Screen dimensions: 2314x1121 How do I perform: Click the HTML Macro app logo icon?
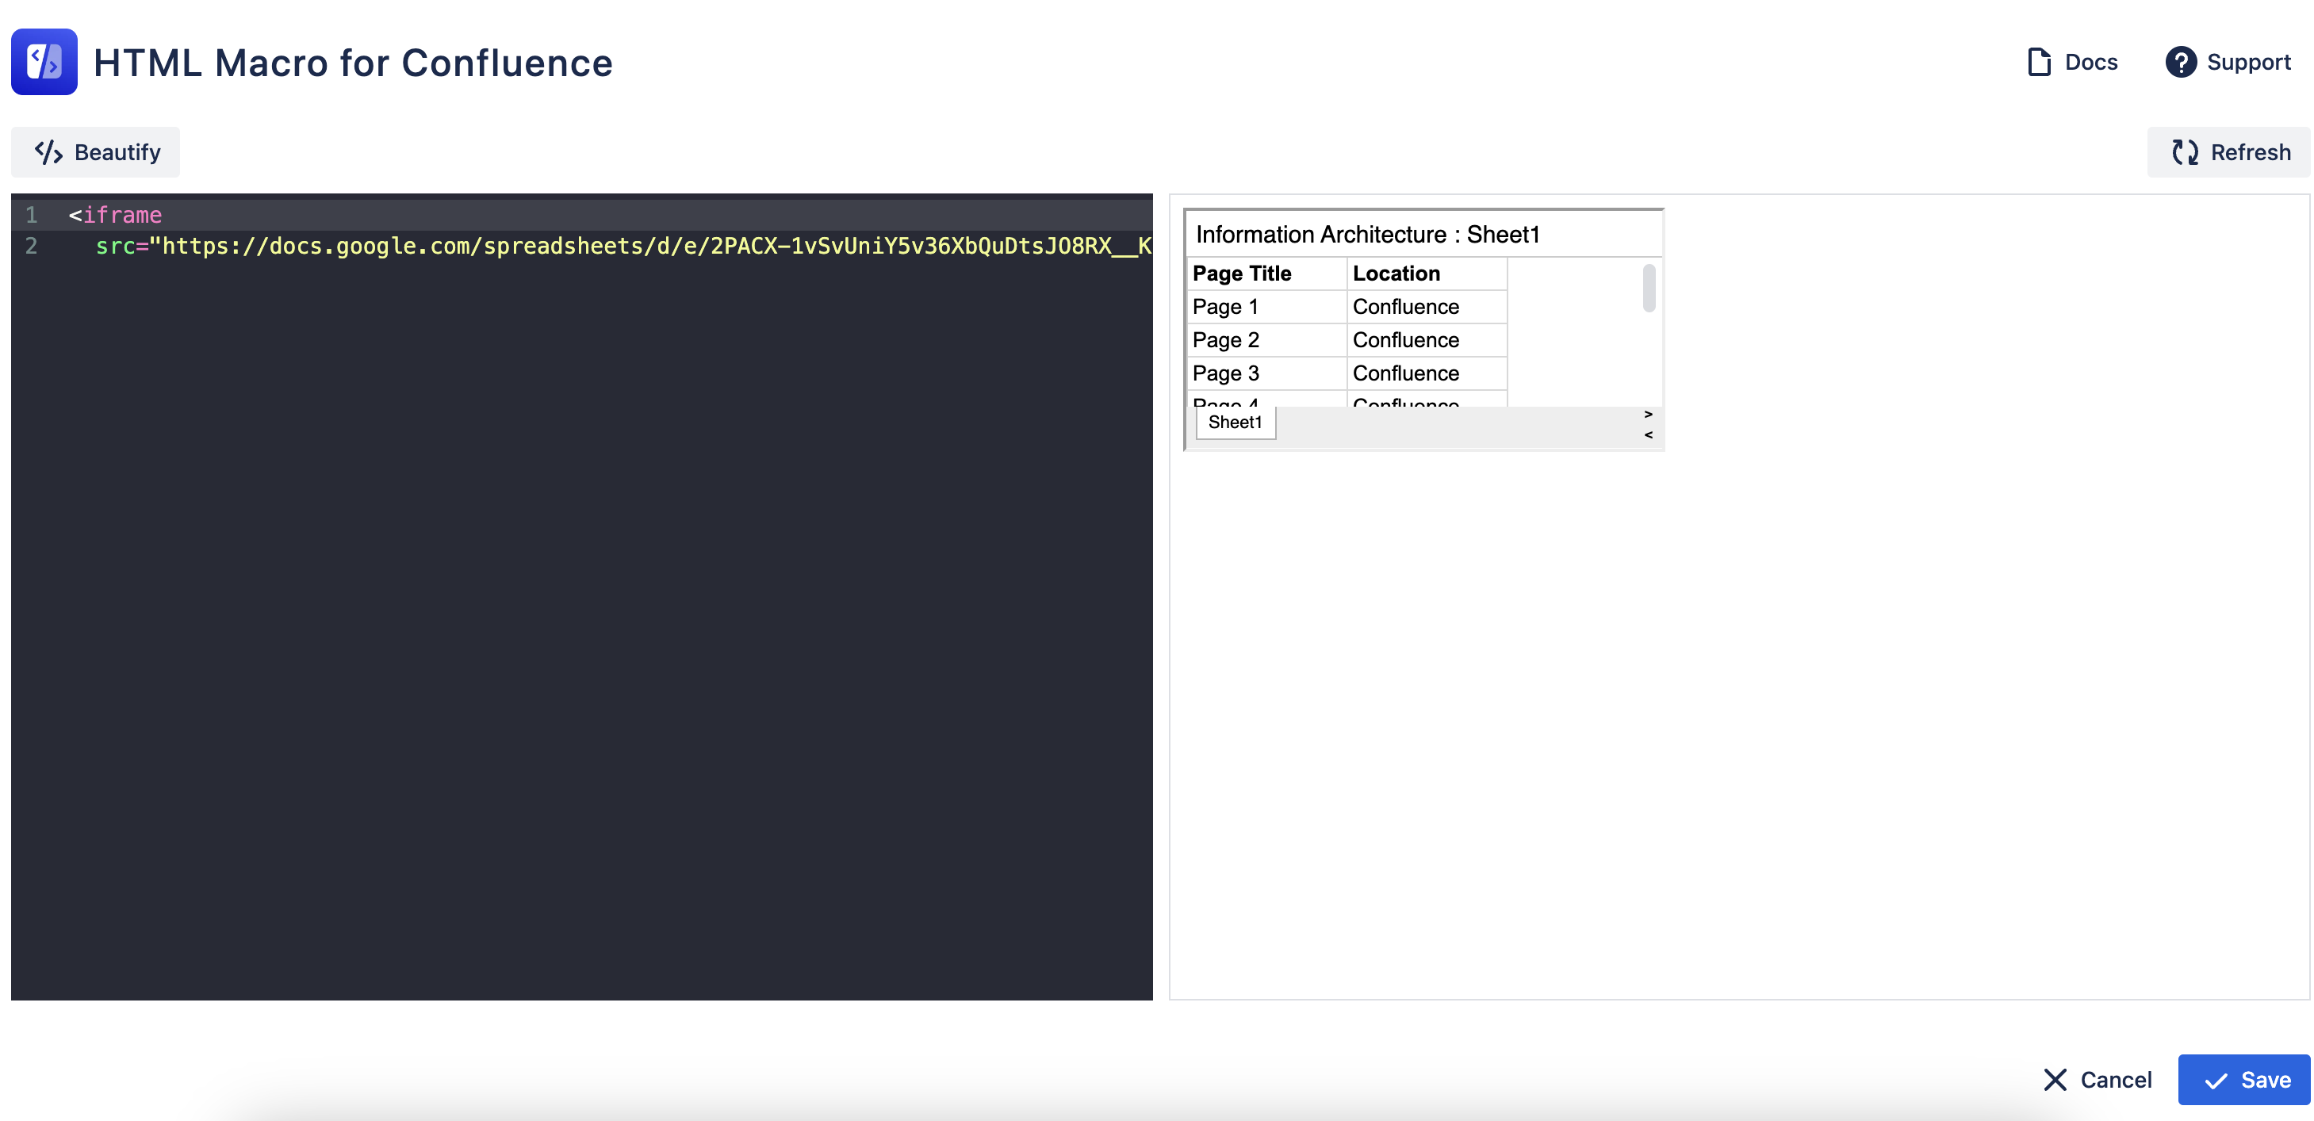(x=44, y=62)
